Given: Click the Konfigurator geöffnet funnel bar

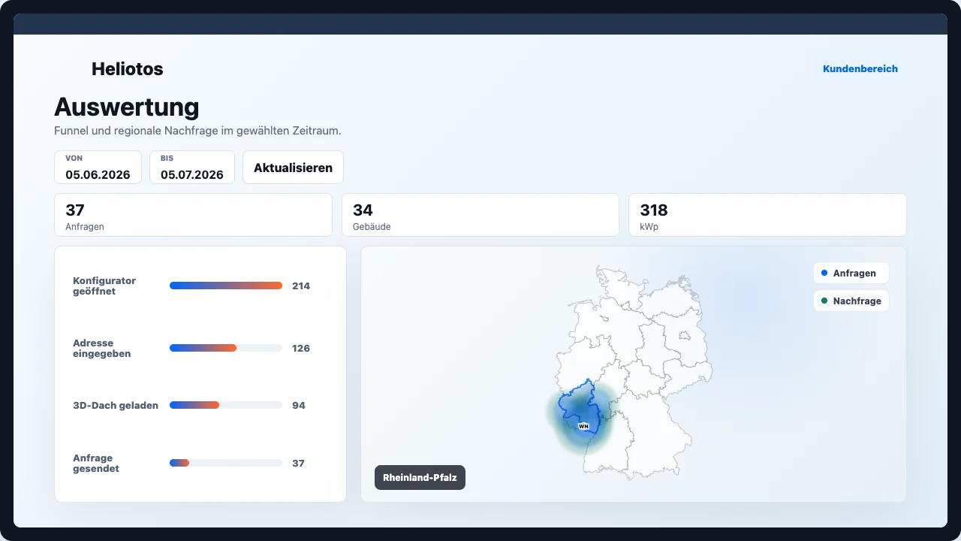Looking at the screenshot, I should click(x=226, y=286).
